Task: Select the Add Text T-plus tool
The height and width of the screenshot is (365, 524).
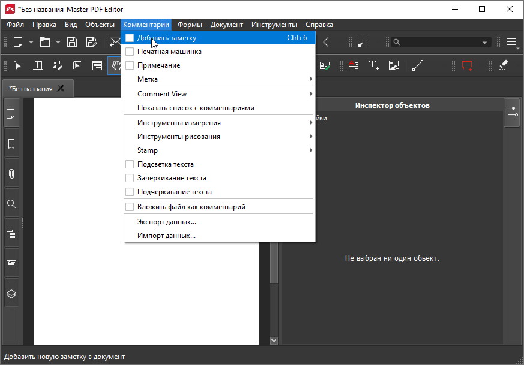Action: tap(373, 65)
